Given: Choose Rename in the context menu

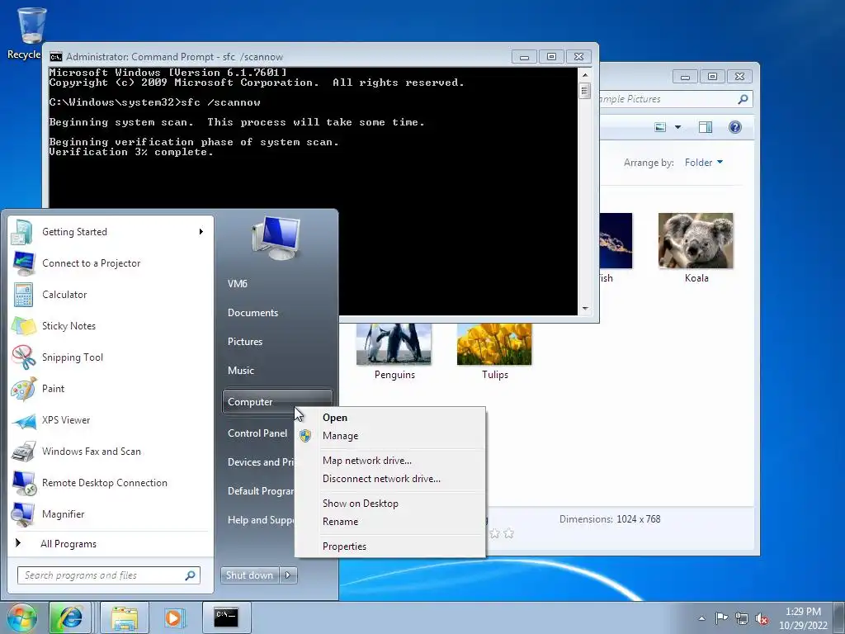Looking at the screenshot, I should [x=390, y=522].
